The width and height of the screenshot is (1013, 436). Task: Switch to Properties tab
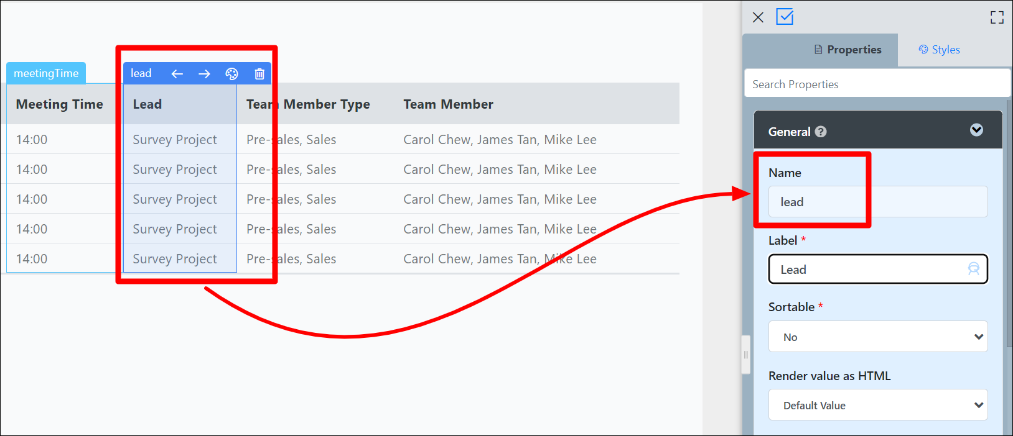pyautogui.click(x=847, y=50)
